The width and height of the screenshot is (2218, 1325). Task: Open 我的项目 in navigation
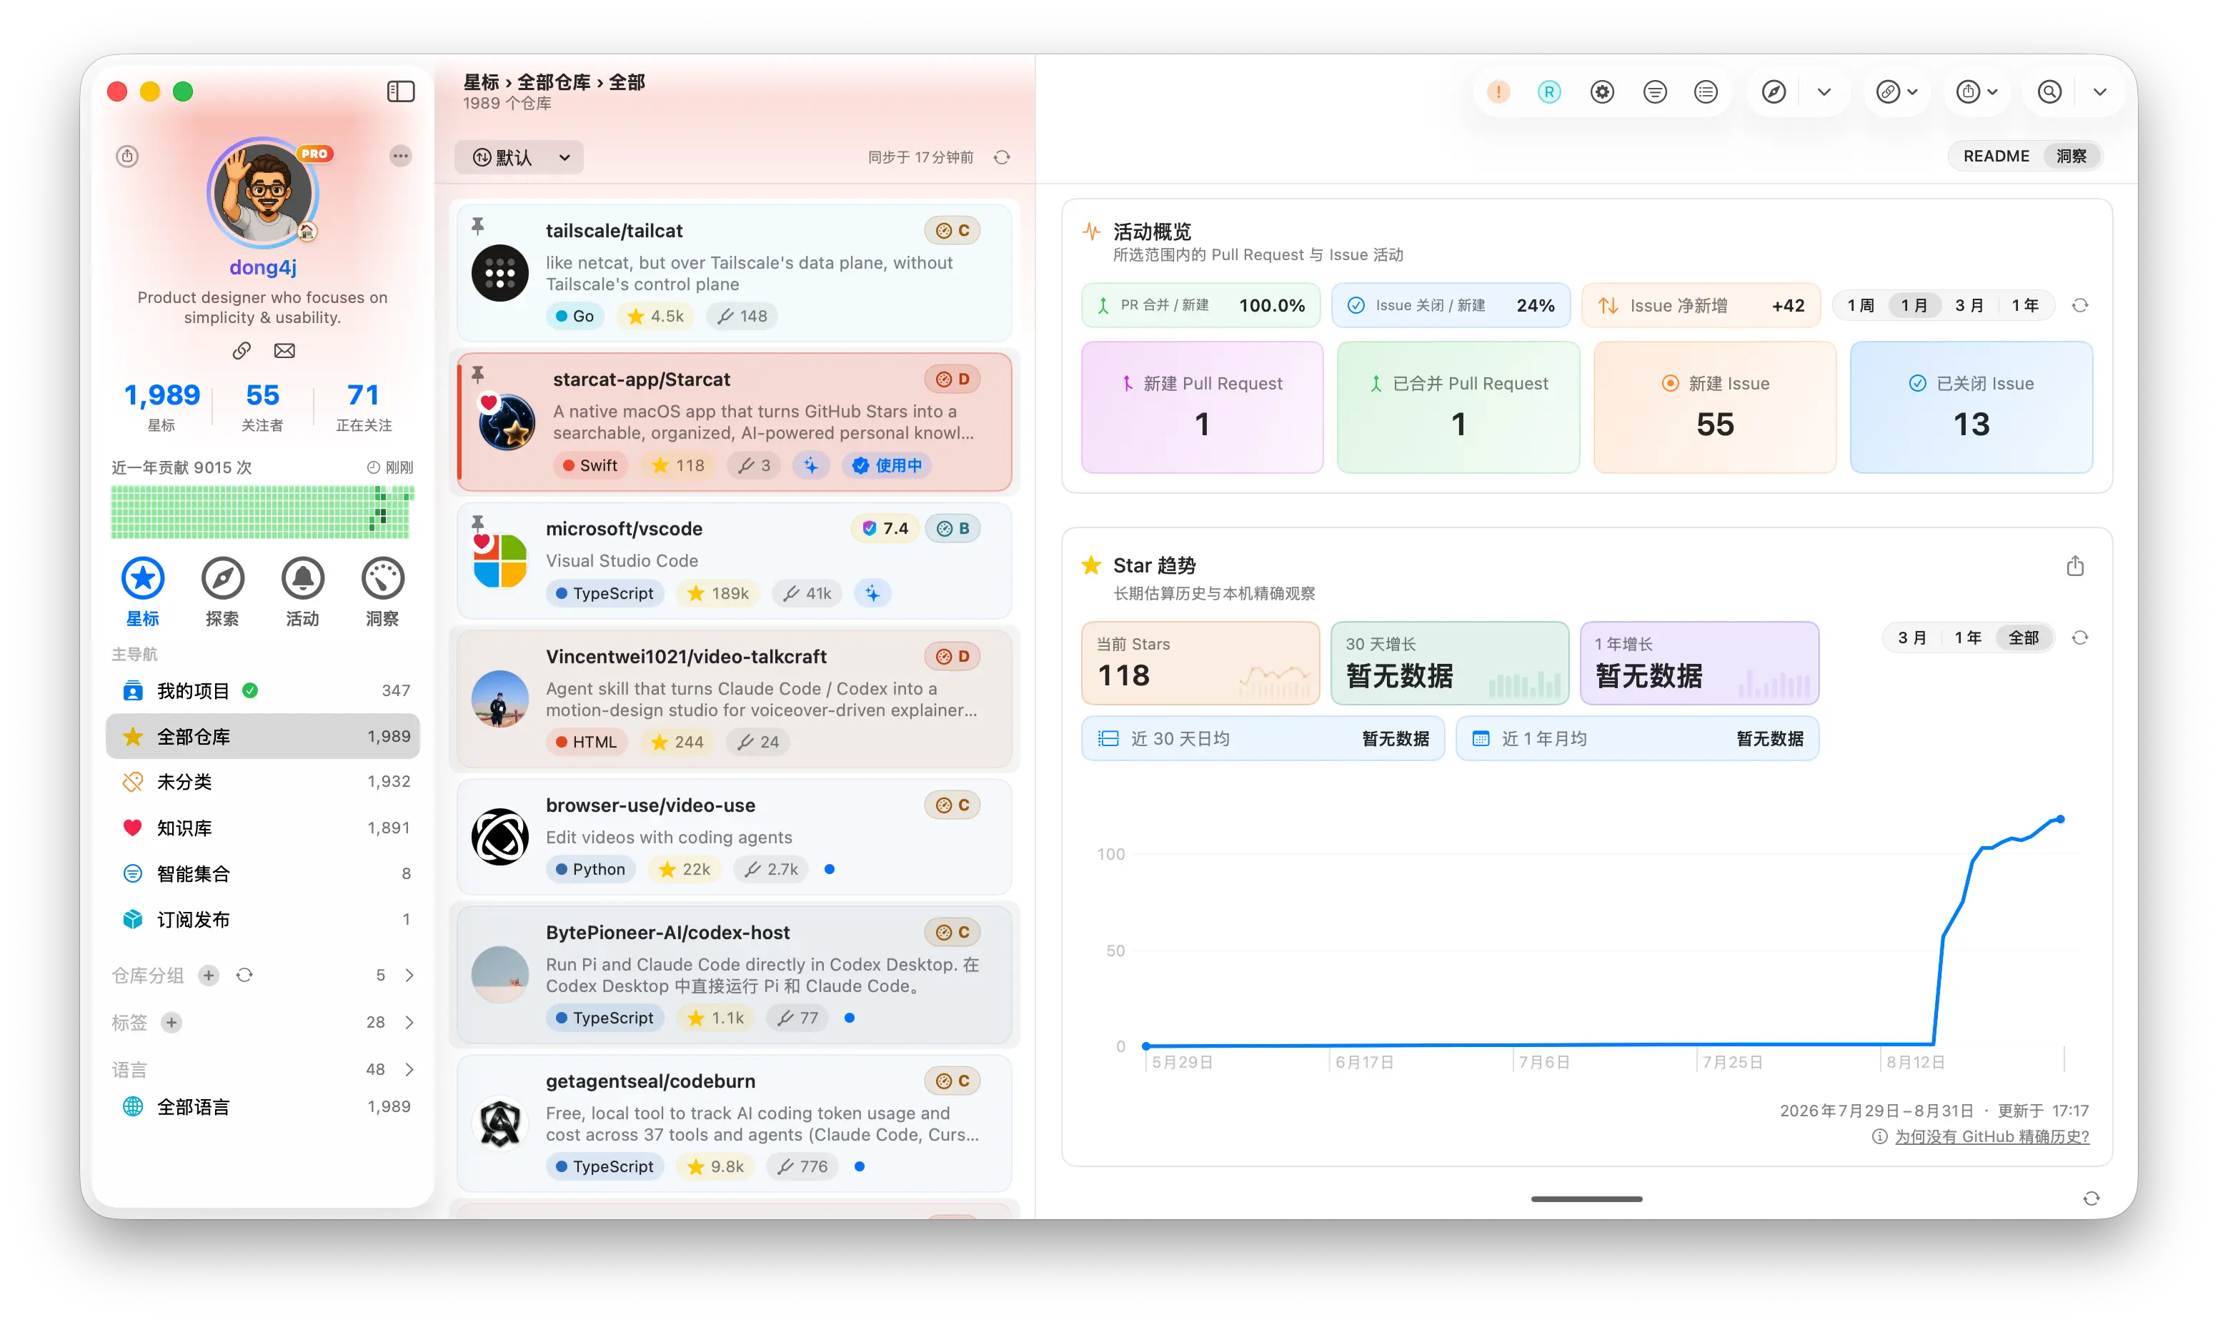pos(262,690)
